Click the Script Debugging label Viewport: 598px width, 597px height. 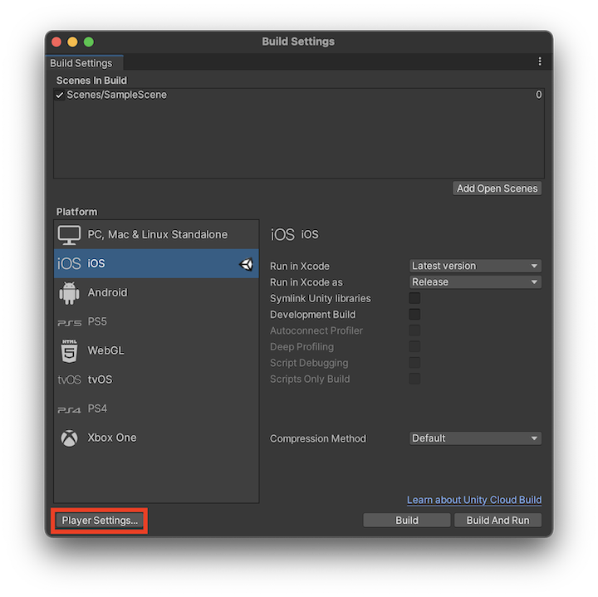tap(309, 363)
